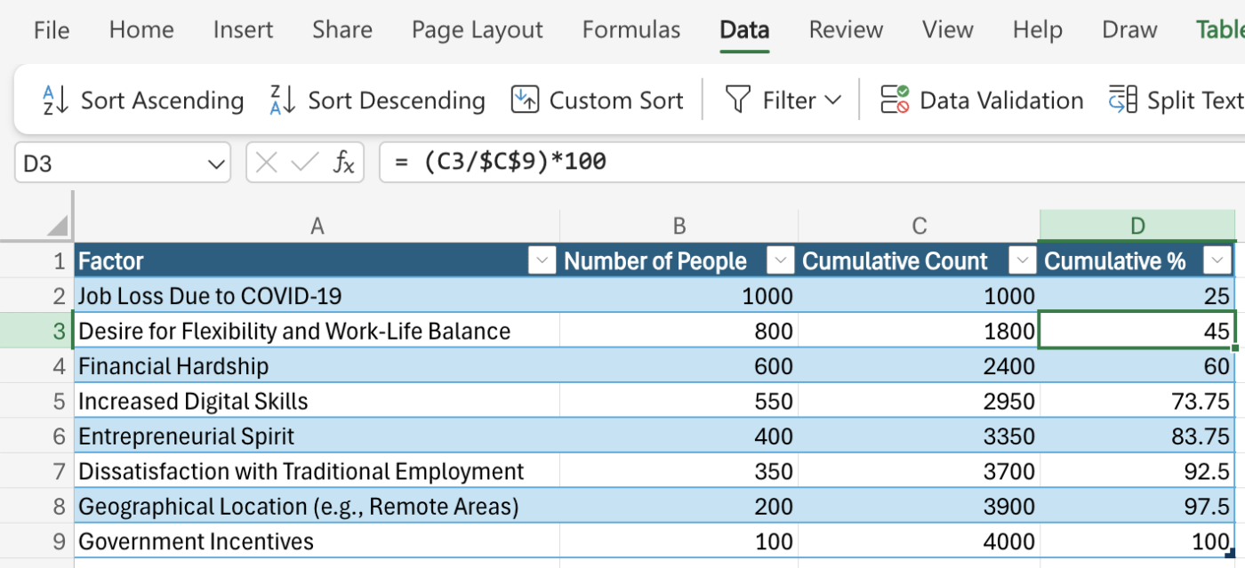Open the Factor column filter dropdown
The height and width of the screenshot is (568, 1245).
(542, 260)
